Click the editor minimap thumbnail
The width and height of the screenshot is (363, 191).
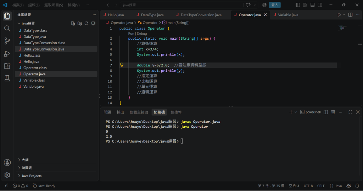(342, 28)
